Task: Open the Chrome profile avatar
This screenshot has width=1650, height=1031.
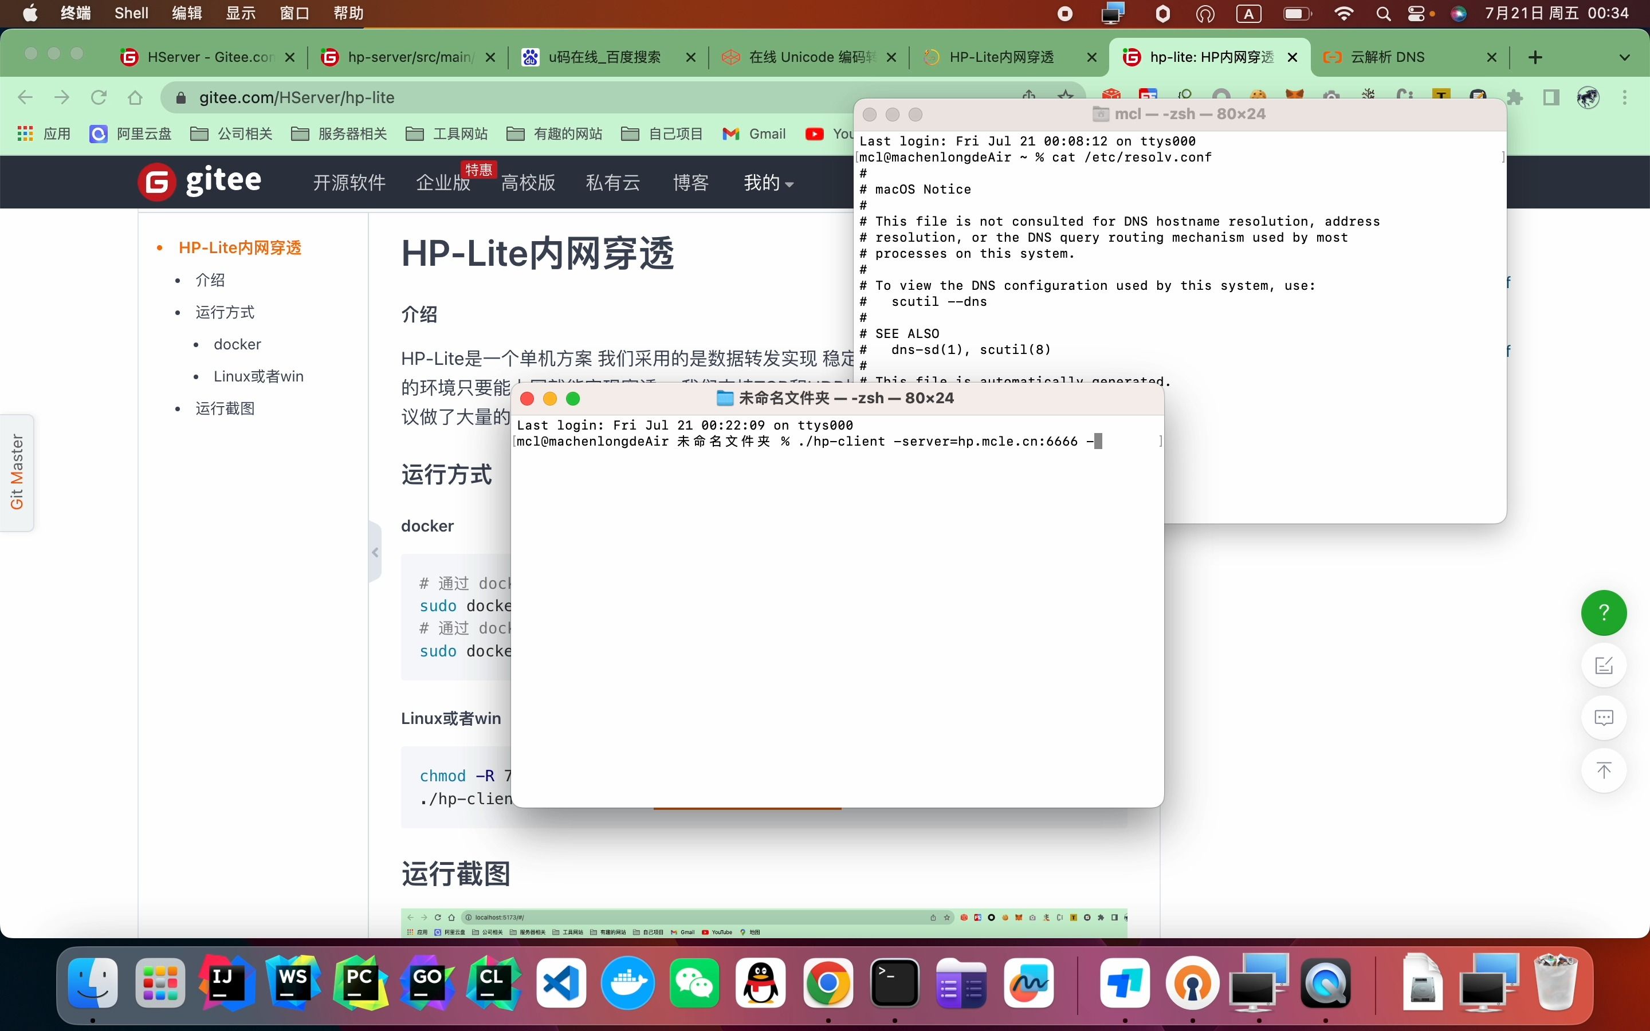Action: [x=1589, y=97]
